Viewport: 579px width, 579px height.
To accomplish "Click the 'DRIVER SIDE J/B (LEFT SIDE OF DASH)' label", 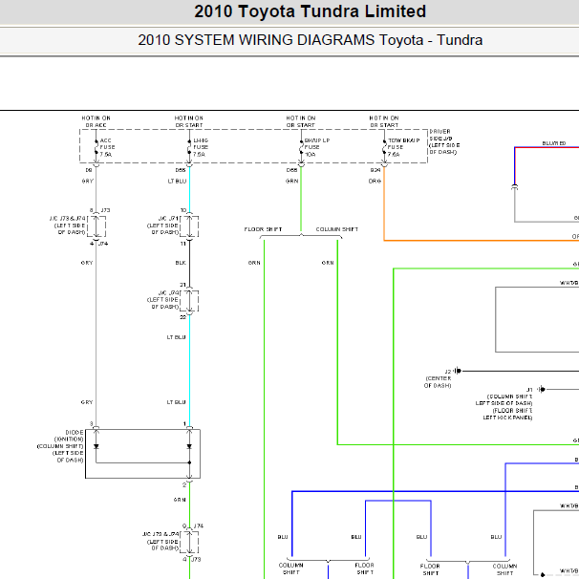I will coord(444,141).
